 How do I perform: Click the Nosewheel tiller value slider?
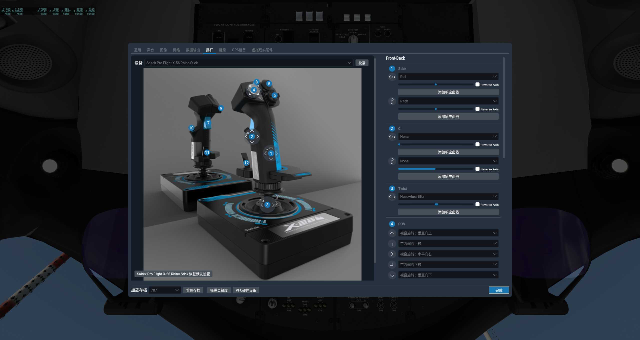click(435, 204)
